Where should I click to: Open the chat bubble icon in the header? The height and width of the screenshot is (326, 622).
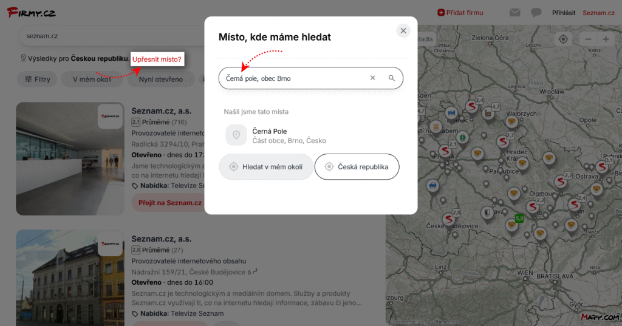tap(536, 13)
